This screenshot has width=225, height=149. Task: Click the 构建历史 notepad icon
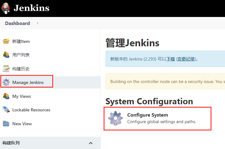6,69
